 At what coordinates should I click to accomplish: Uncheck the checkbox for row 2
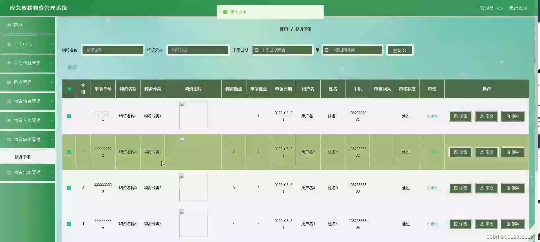coord(69,152)
